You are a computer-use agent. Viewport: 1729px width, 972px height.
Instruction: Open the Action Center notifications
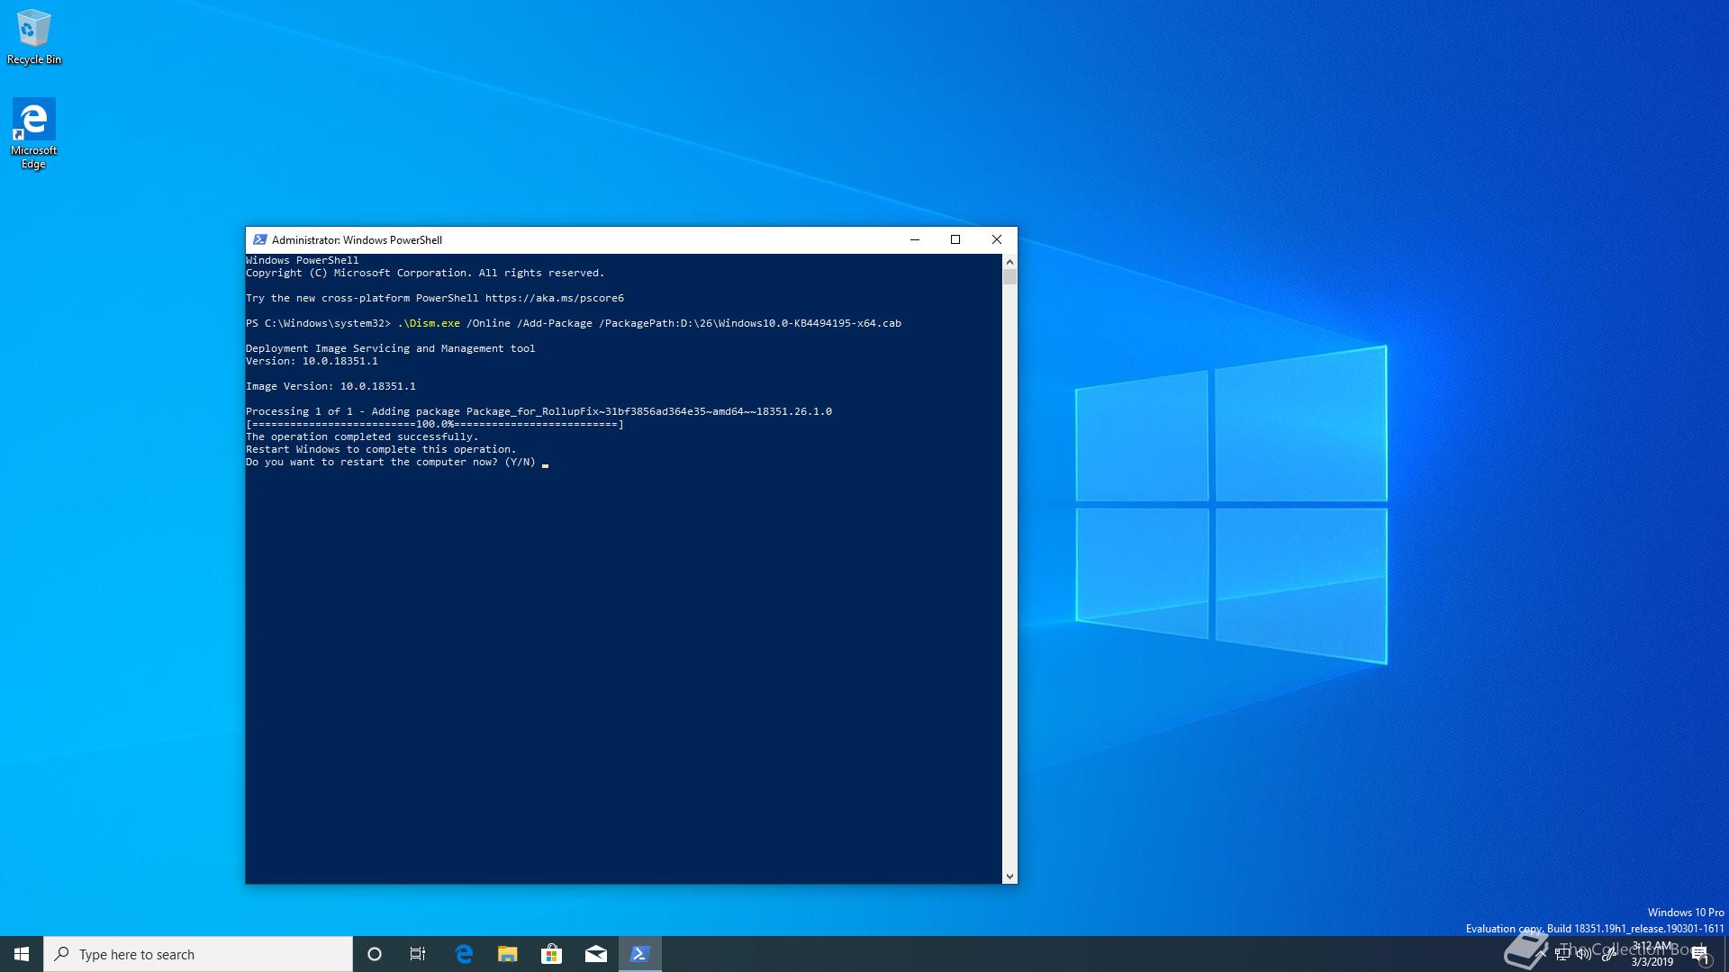(1700, 954)
